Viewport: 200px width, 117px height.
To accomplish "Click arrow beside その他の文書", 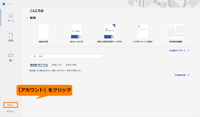I will [x=188, y=75].
